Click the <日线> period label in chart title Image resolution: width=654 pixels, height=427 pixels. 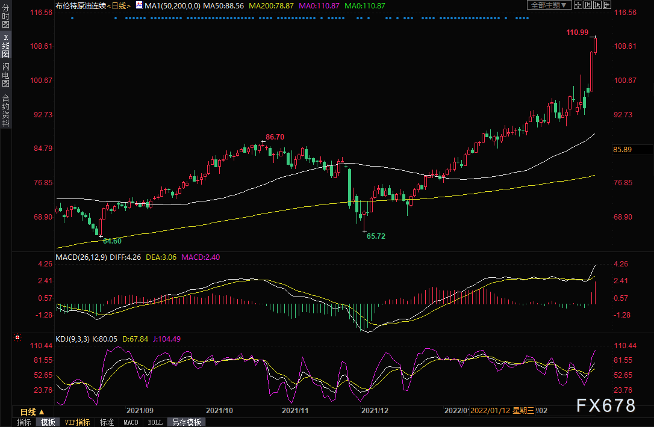pos(119,6)
